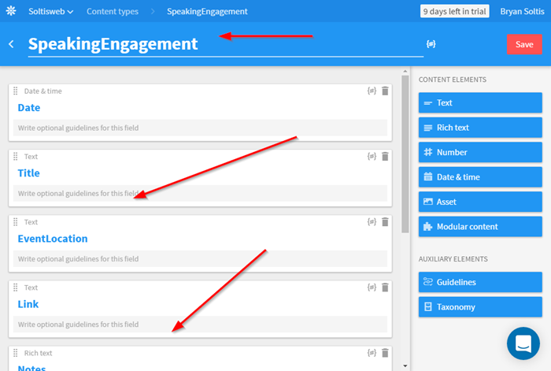This screenshot has height=371, width=551.
Task: Add a Rich text content element
Action: (480, 128)
